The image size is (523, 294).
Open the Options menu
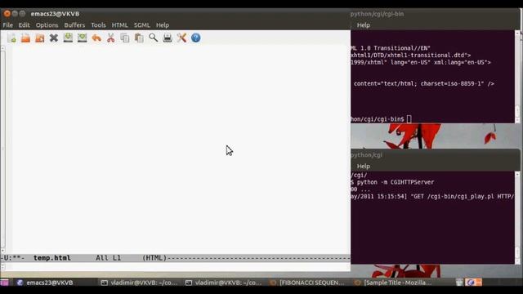click(x=47, y=25)
